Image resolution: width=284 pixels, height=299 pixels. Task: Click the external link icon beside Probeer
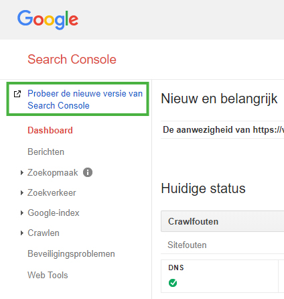[17, 94]
